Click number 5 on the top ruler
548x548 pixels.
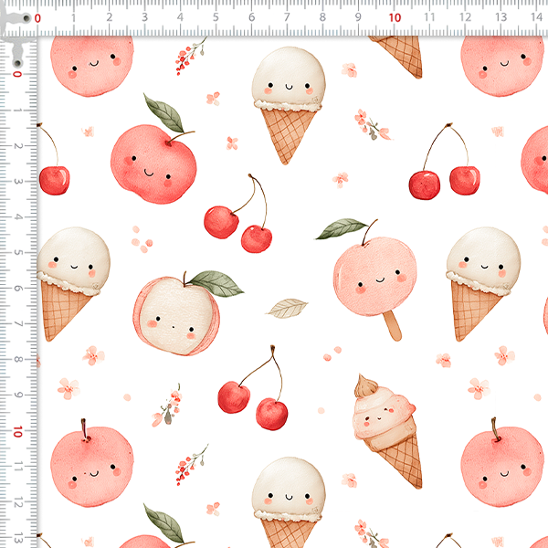[x=216, y=17]
